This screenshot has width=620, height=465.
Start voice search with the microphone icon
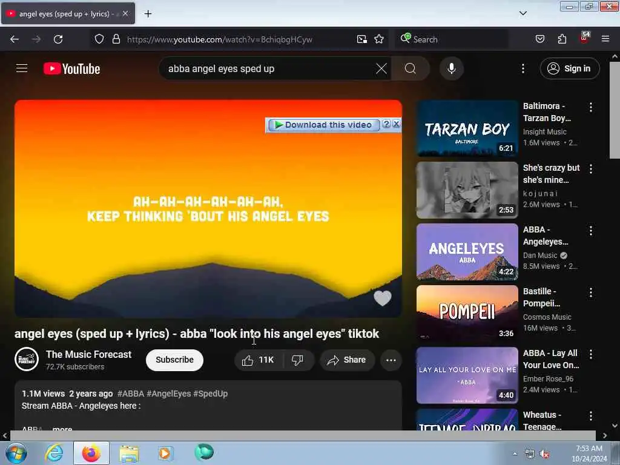click(x=452, y=68)
